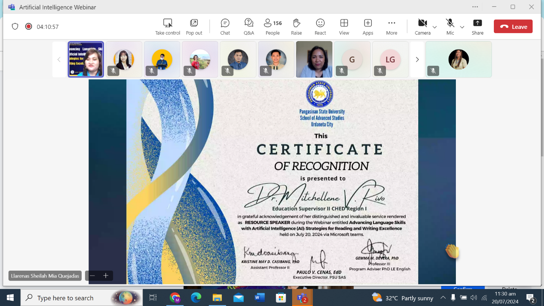The height and width of the screenshot is (306, 544).
Task: Click Pop out shared content
Action: [x=194, y=27]
